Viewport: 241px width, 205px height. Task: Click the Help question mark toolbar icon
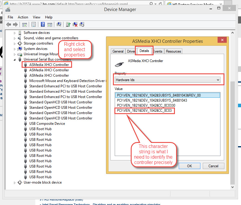pyautogui.click(x=43, y=25)
